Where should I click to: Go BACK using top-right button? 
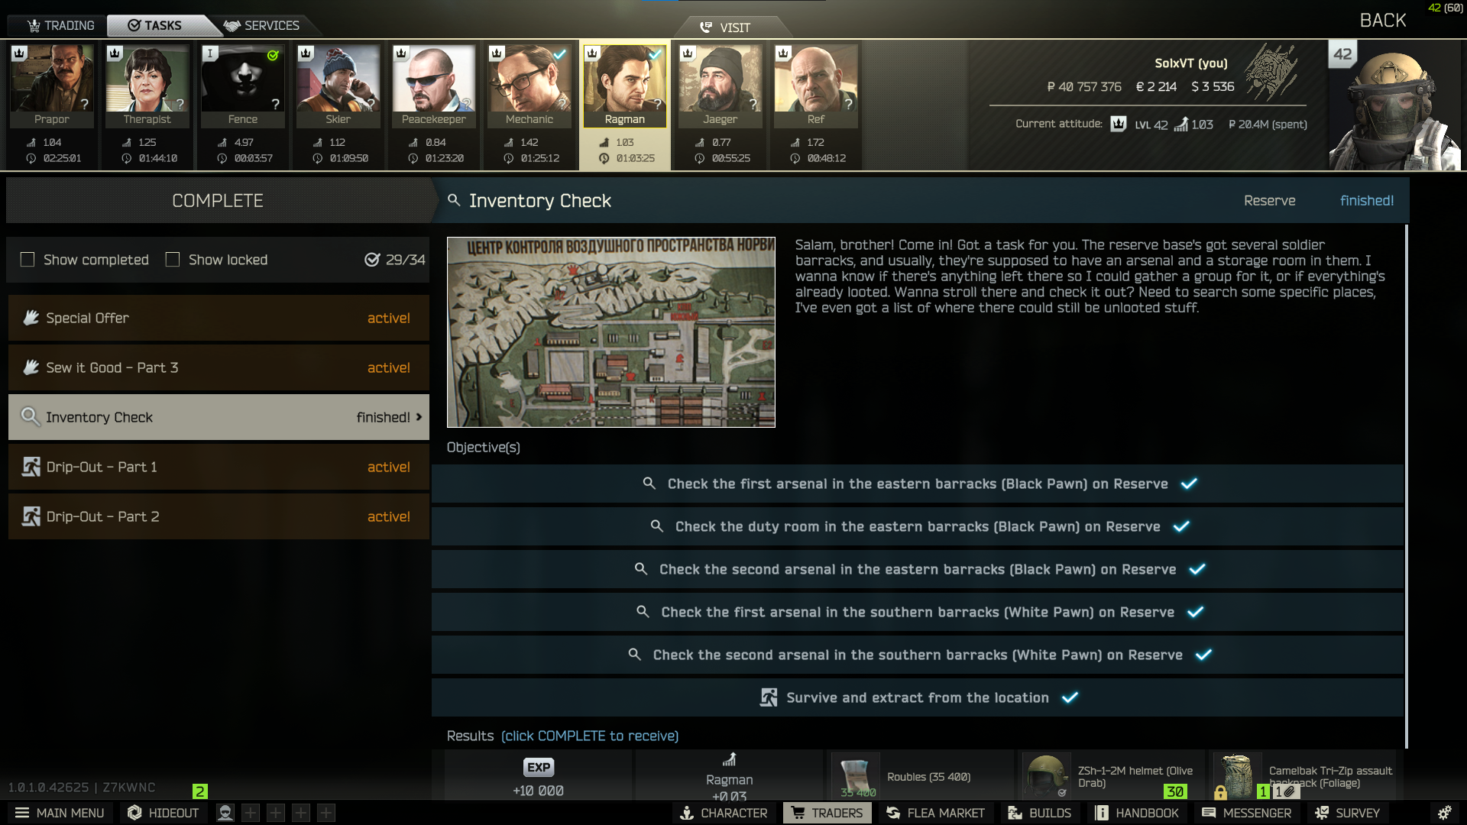point(1383,21)
